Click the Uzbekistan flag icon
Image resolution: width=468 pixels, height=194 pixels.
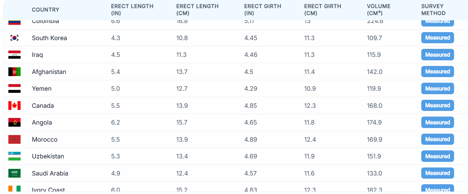click(x=14, y=156)
